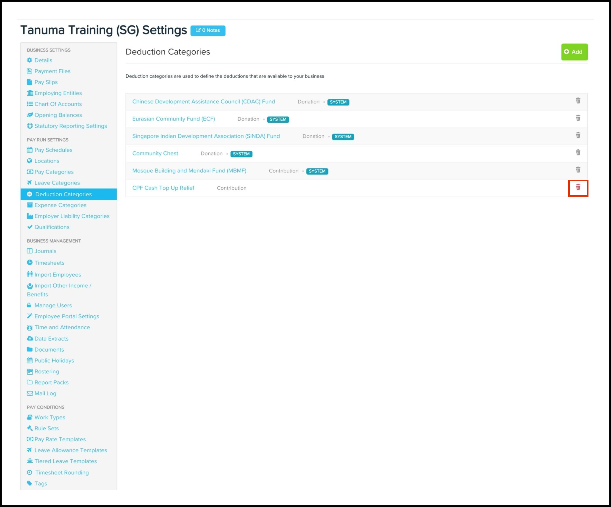Viewport: 611px width, 507px height.
Task: Click the tag icon beside Tags
Action: pos(30,483)
